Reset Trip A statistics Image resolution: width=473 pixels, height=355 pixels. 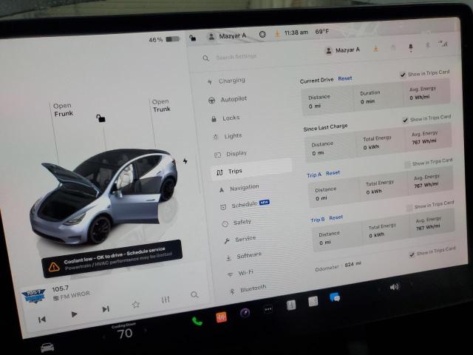click(x=333, y=173)
